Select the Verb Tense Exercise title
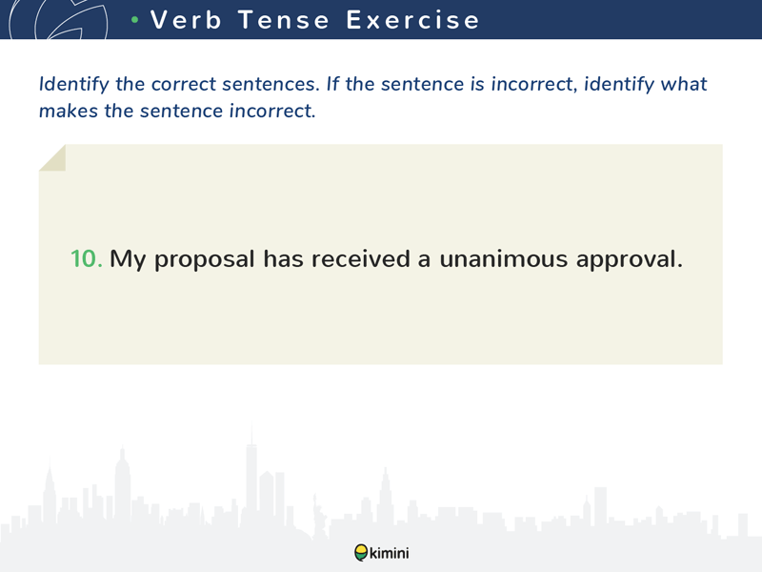The width and height of the screenshot is (762, 572). 315,20
